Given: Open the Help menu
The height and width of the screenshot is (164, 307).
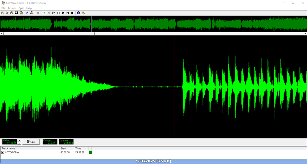Looking at the screenshot, I should pos(29,8).
